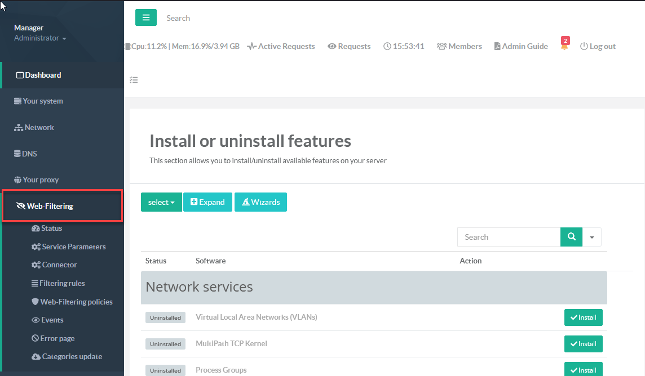Open the Administrator account dropdown
The height and width of the screenshot is (376, 645).
[x=40, y=38]
